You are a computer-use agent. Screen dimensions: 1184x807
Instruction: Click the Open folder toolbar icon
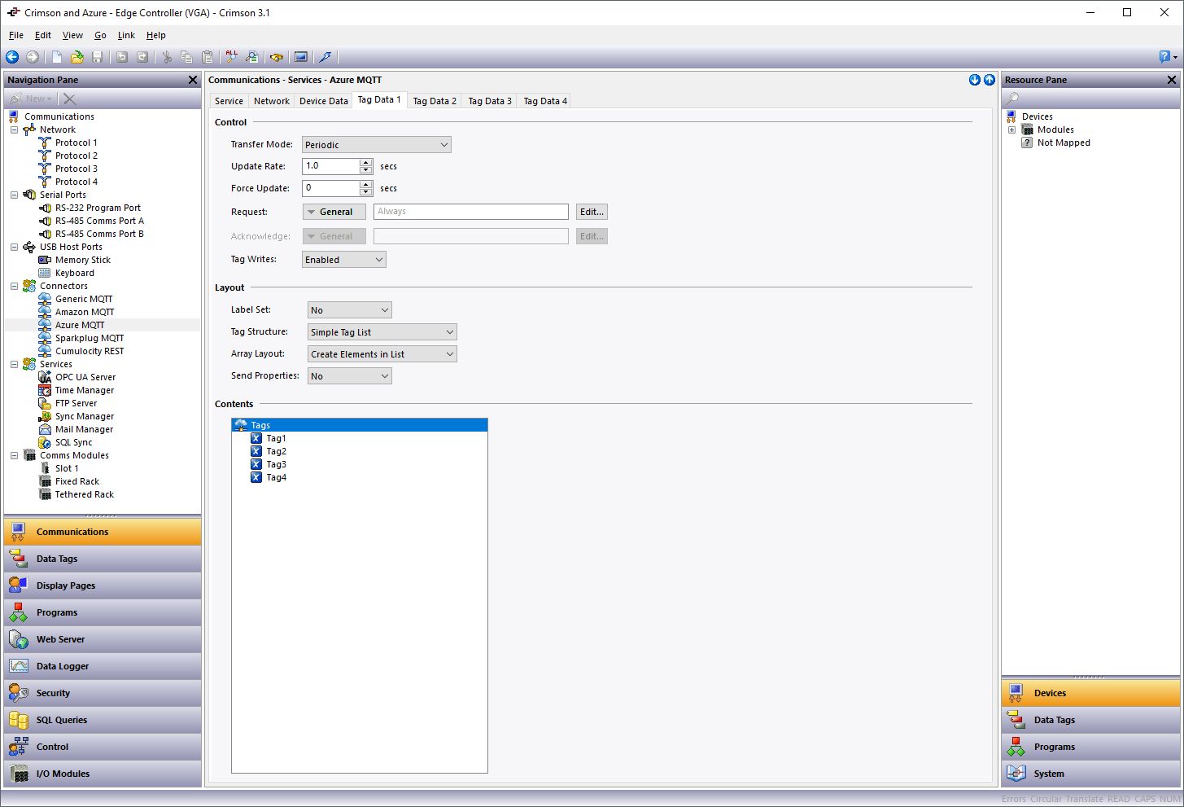point(77,57)
